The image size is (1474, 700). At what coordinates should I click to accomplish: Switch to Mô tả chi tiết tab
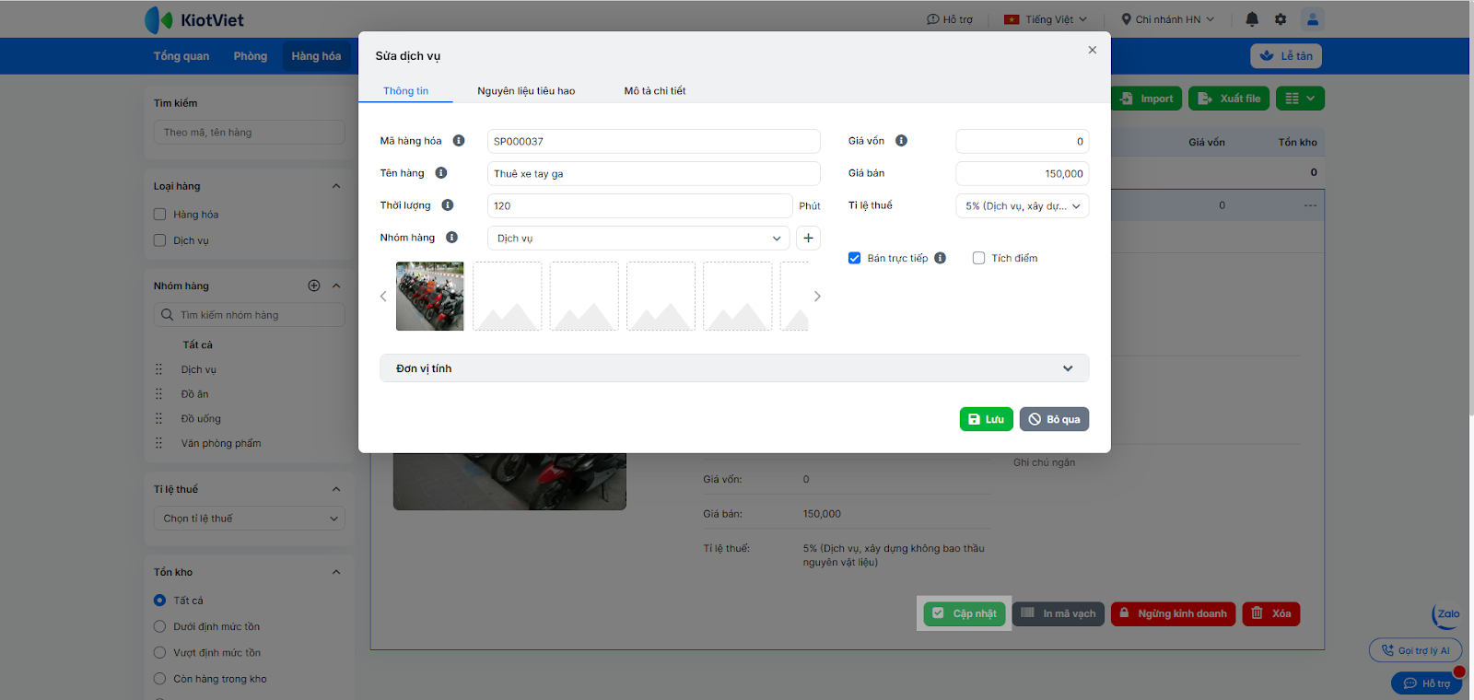point(655,91)
